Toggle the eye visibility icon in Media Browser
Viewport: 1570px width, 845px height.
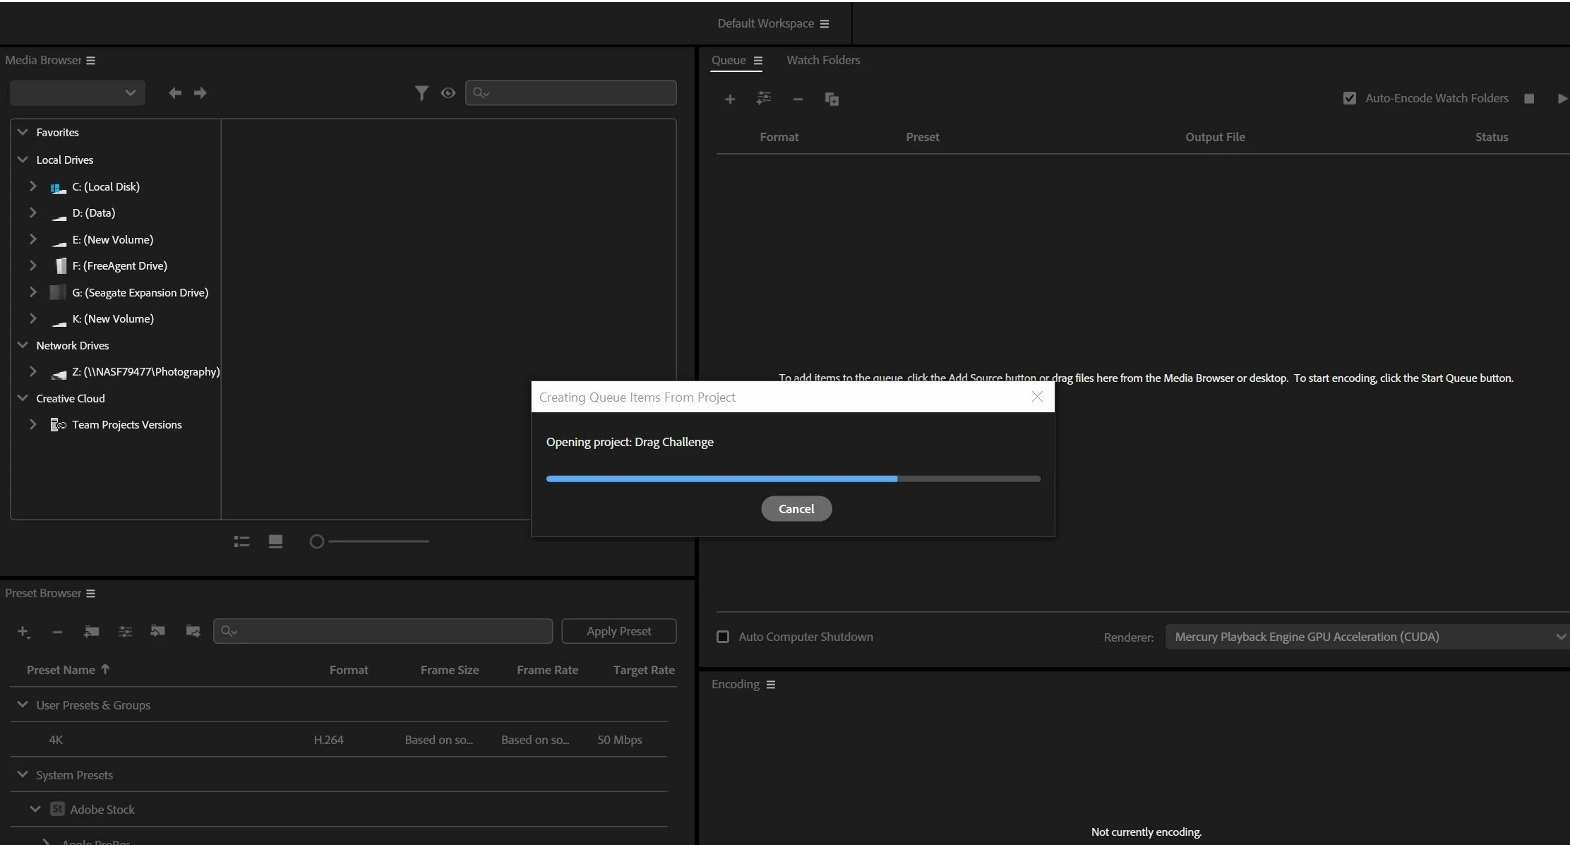point(448,92)
